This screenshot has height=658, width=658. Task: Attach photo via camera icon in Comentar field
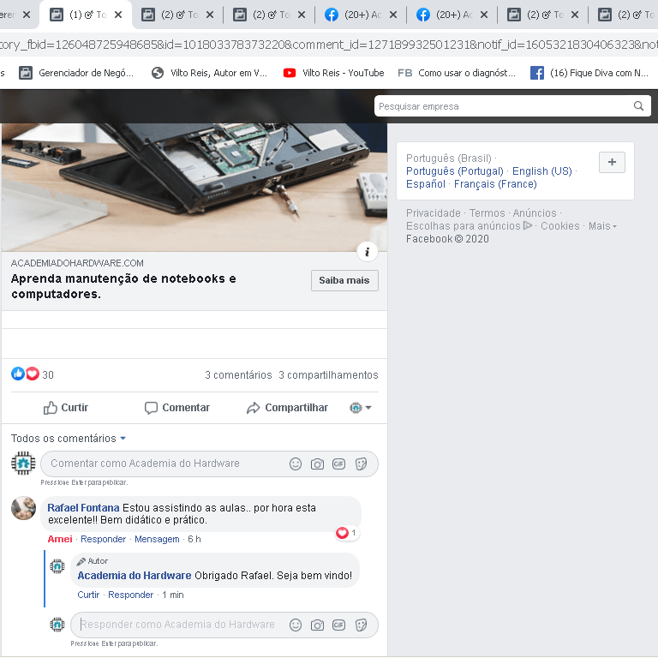click(317, 464)
